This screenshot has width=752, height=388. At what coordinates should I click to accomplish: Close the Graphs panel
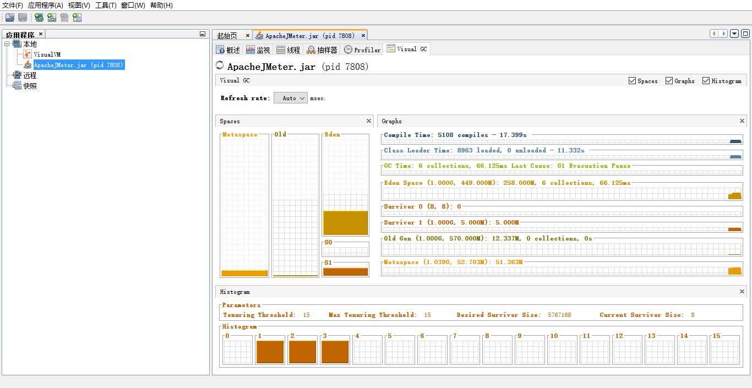click(x=742, y=121)
